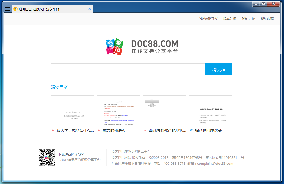Click the QR code for the reading app
Viewport: 284px width, 184px height.
(x=47, y=157)
